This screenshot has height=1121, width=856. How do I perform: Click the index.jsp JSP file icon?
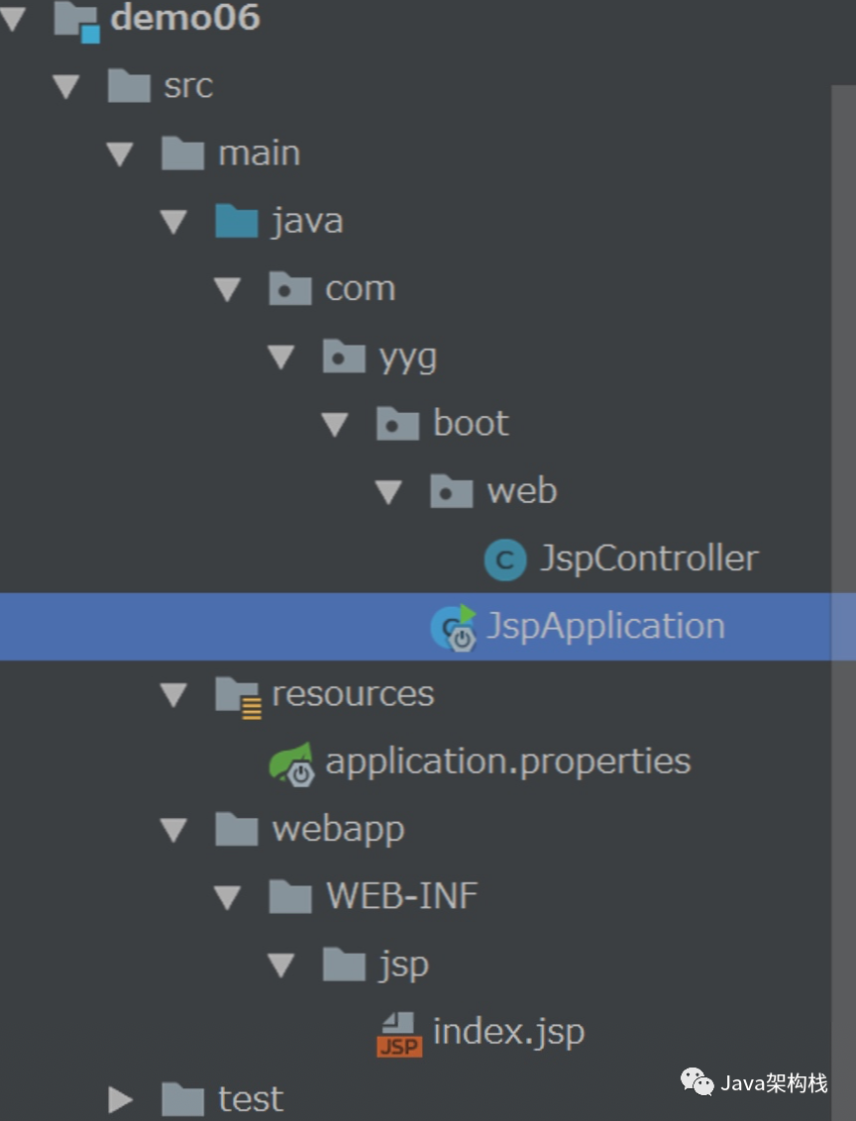tap(399, 1034)
